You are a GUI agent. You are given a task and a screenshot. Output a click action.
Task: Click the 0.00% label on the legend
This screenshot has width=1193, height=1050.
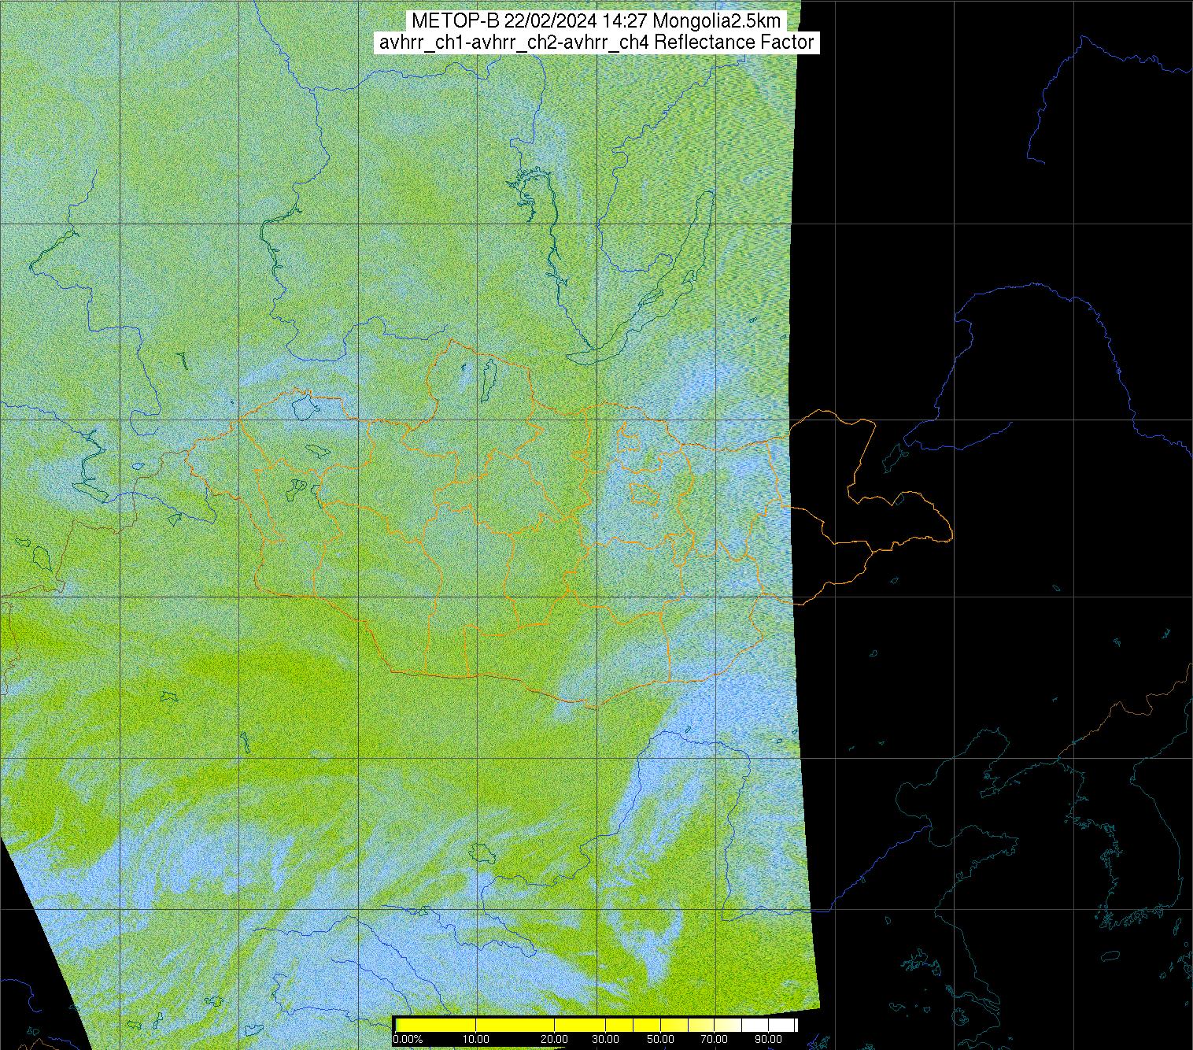coord(407,1040)
